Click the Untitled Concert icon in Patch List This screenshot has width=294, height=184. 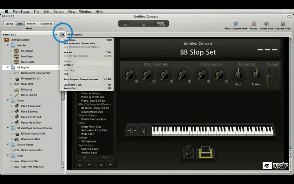pyautogui.click(x=7, y=40)
